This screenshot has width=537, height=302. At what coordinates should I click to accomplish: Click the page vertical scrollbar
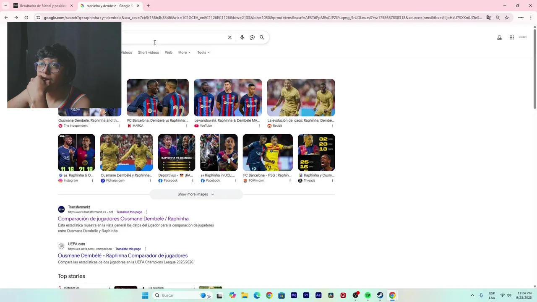click(534, 69)
